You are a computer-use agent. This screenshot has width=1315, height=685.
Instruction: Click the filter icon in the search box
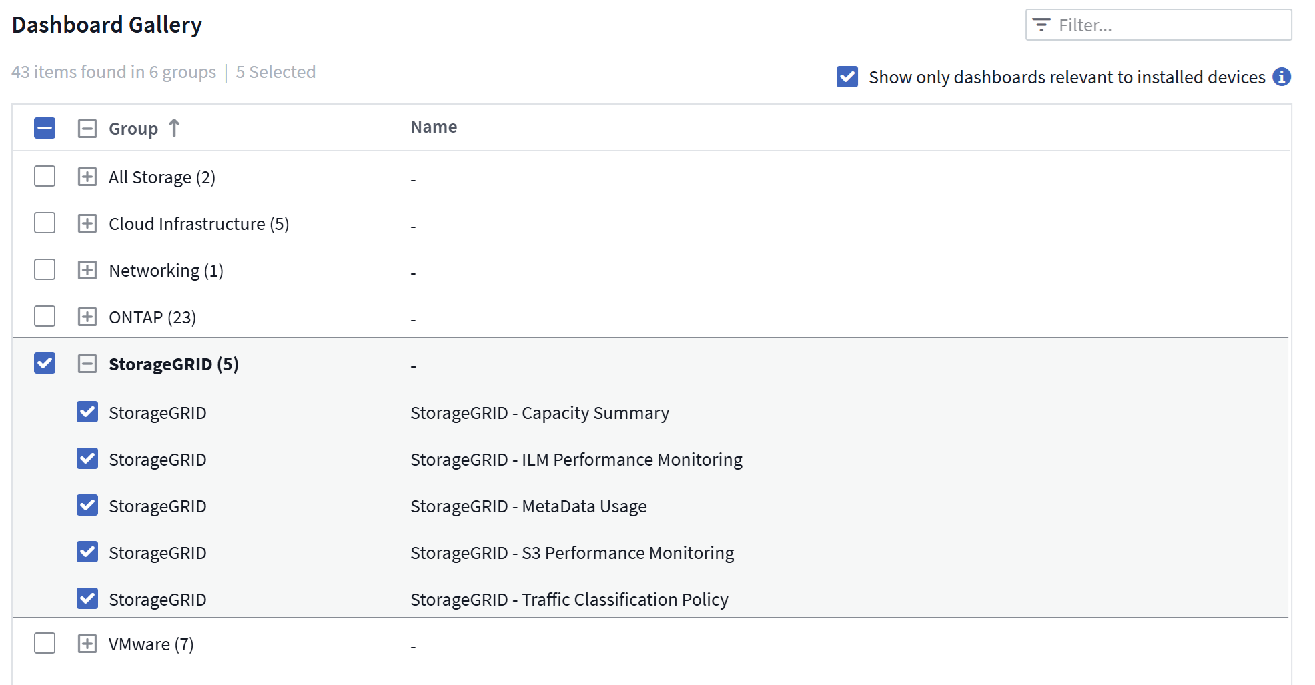tap(1041, 25)
